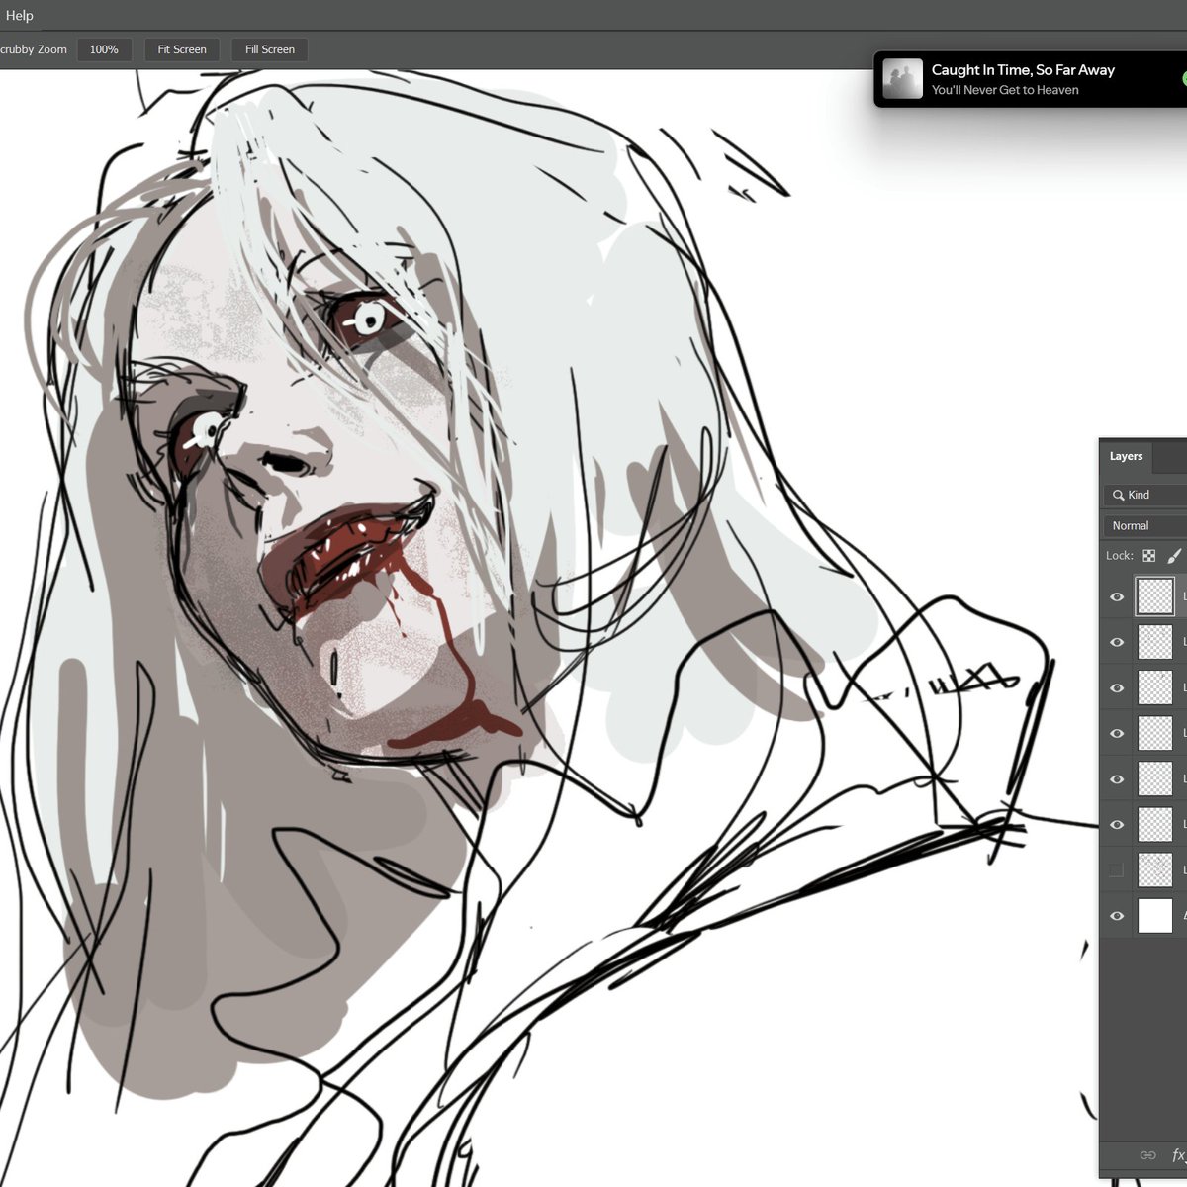The width and height of the screenshot is (1187, 1187).
Task: Open the Kind layer filter dropdown
Action: pos(1147,495)
